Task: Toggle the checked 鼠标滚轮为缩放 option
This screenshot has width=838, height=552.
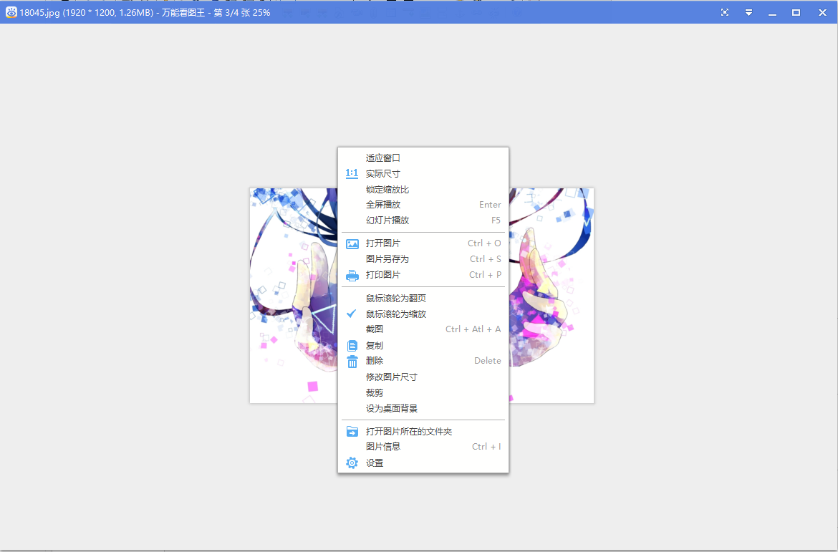Action: coord(423,314)
